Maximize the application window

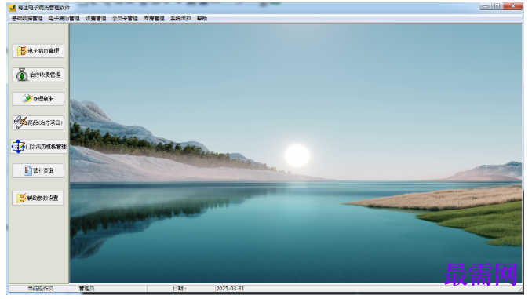click(x=497, y=6)
